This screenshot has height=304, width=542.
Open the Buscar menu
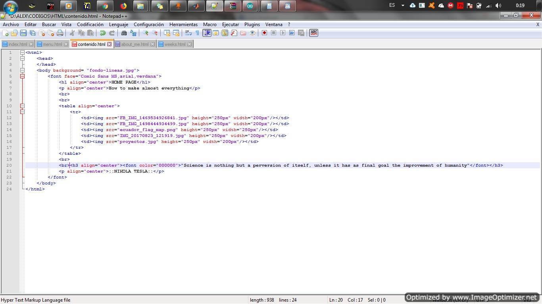pos(49,25)
